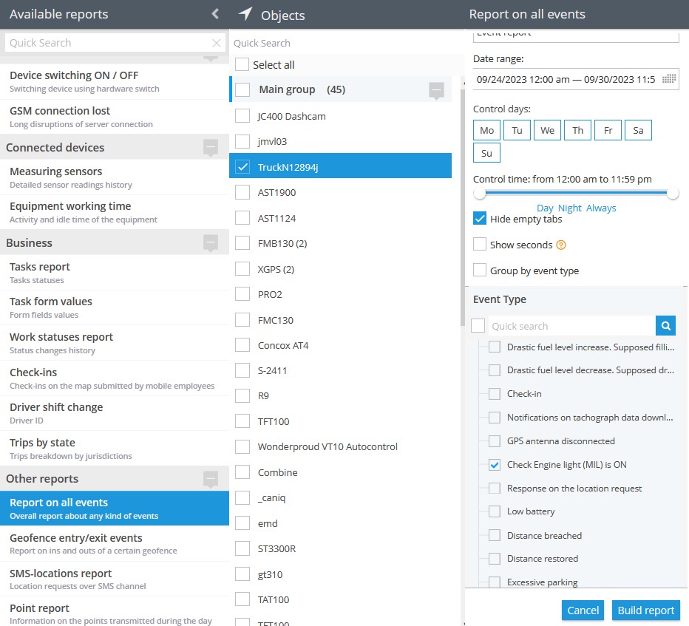Image resolution: width=689 pixels, height=626 pixels.
Task: Uncheck Hide empty tabs option
Action: pyautogui.click(x=480, y=219)
